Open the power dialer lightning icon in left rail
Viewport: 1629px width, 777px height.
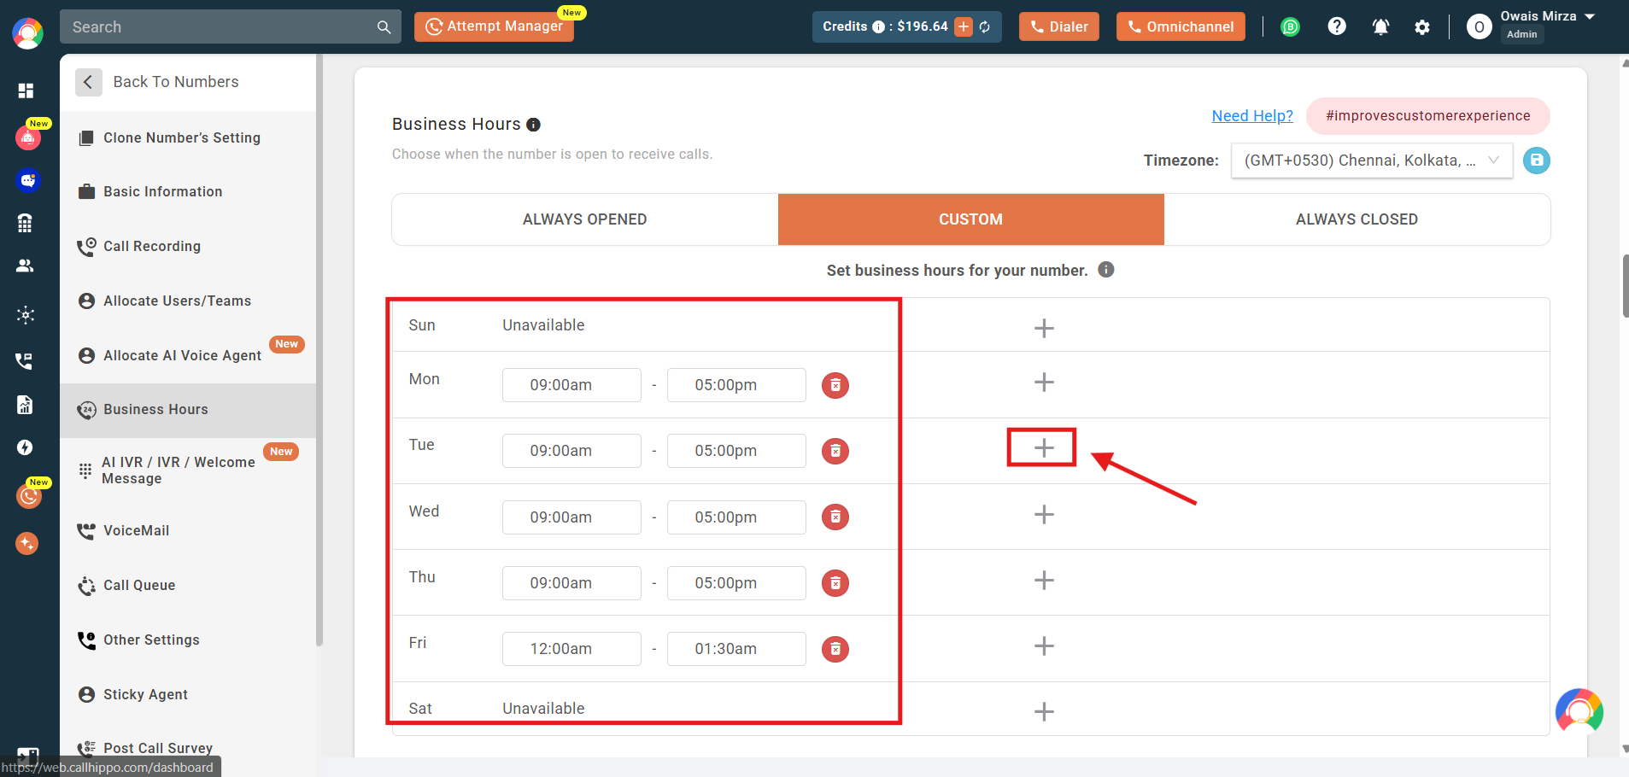26,447
